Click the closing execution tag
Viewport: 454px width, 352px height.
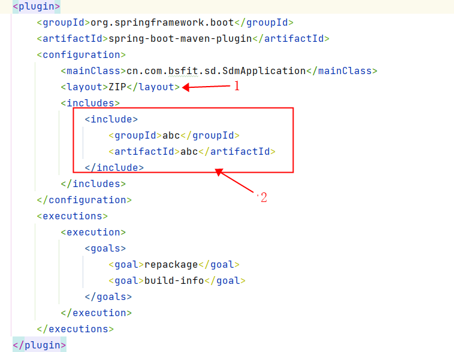96,313
